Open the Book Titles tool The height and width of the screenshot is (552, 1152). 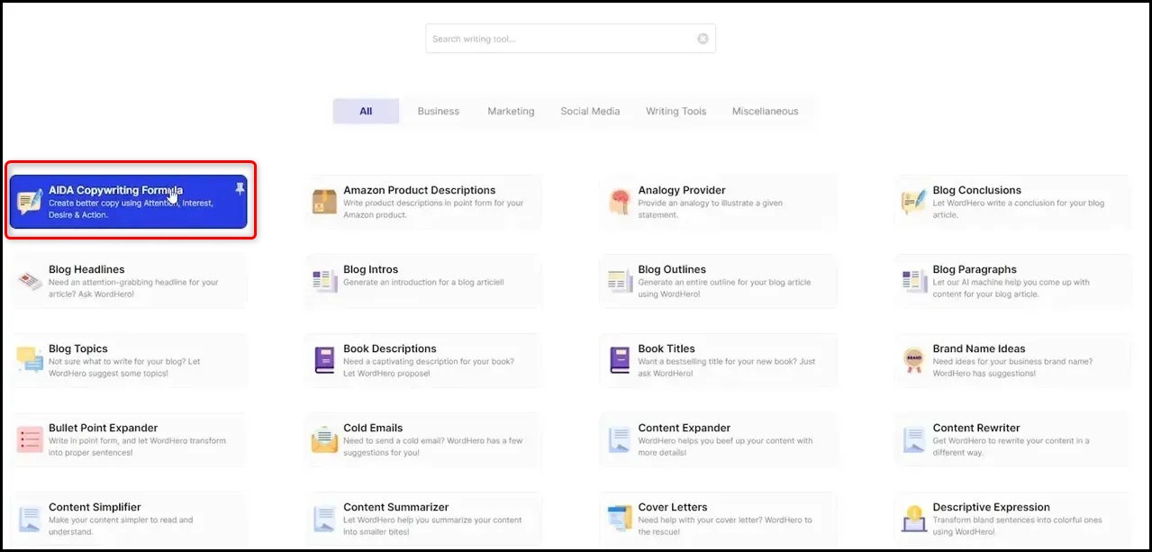click(718, 359)
